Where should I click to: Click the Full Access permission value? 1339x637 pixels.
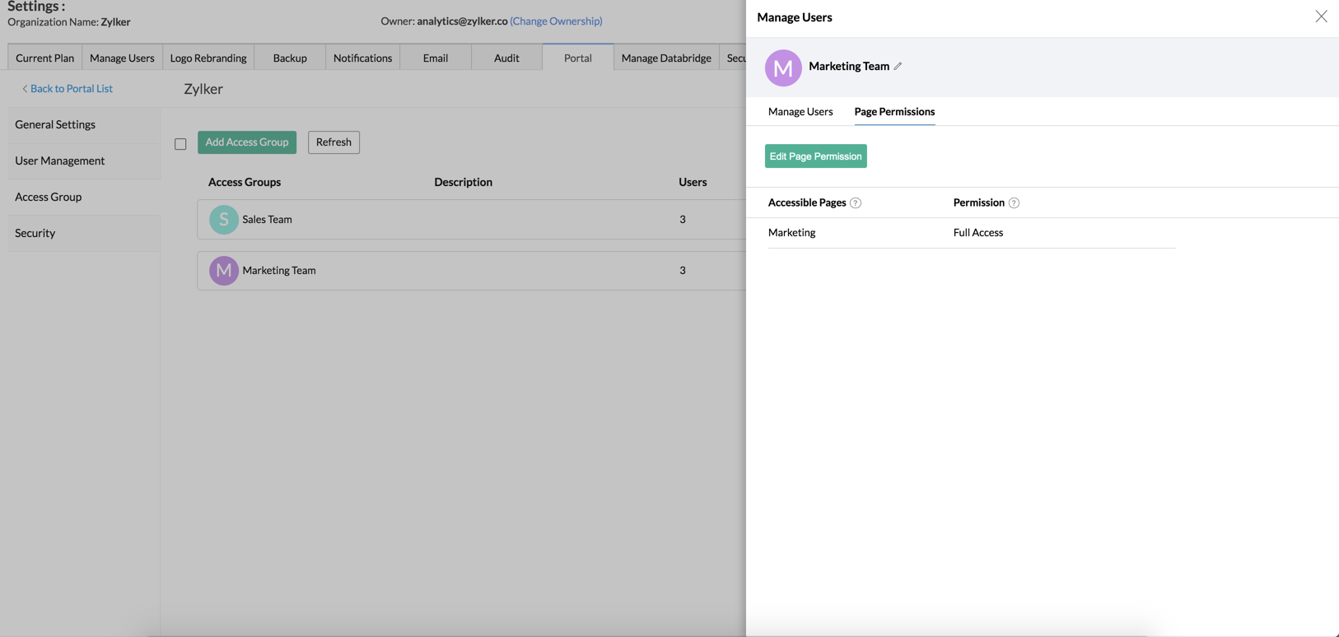(978, 233)
